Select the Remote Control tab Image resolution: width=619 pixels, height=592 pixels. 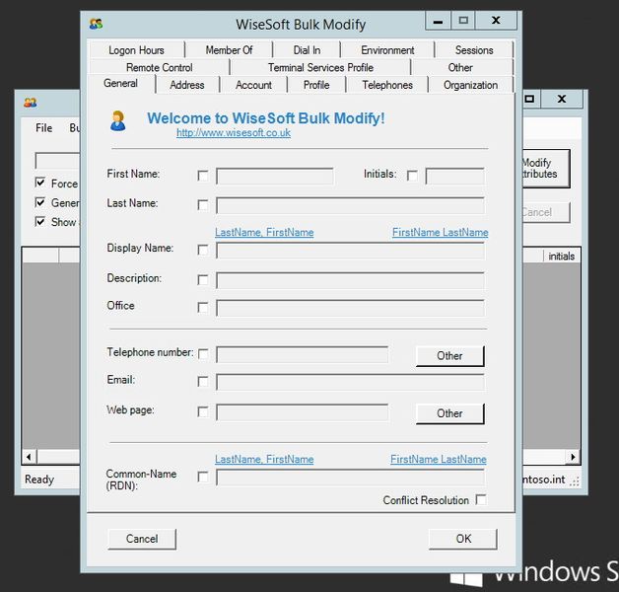tap(160, 67)
